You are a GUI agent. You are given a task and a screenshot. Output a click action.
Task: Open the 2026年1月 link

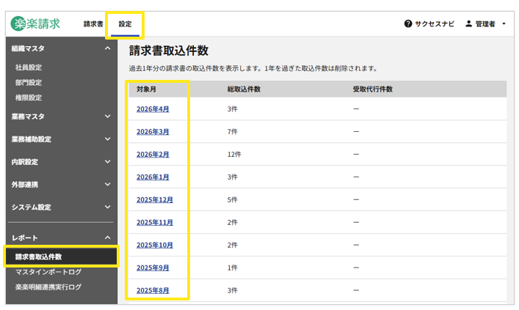(x=153, y=177)
